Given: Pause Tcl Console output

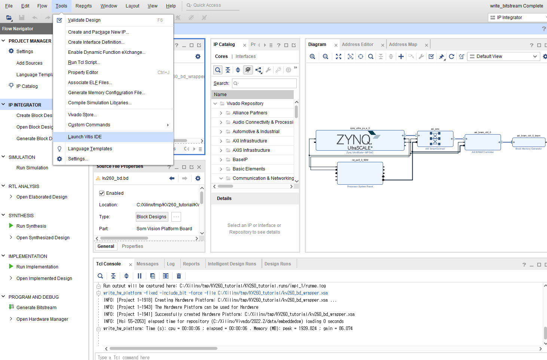Looking at the screenshot, I should (140, 276).
